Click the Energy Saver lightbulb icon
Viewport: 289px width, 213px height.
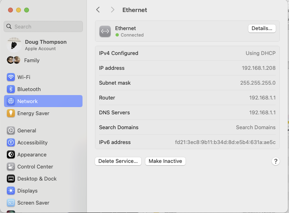(x=11, y=113)
